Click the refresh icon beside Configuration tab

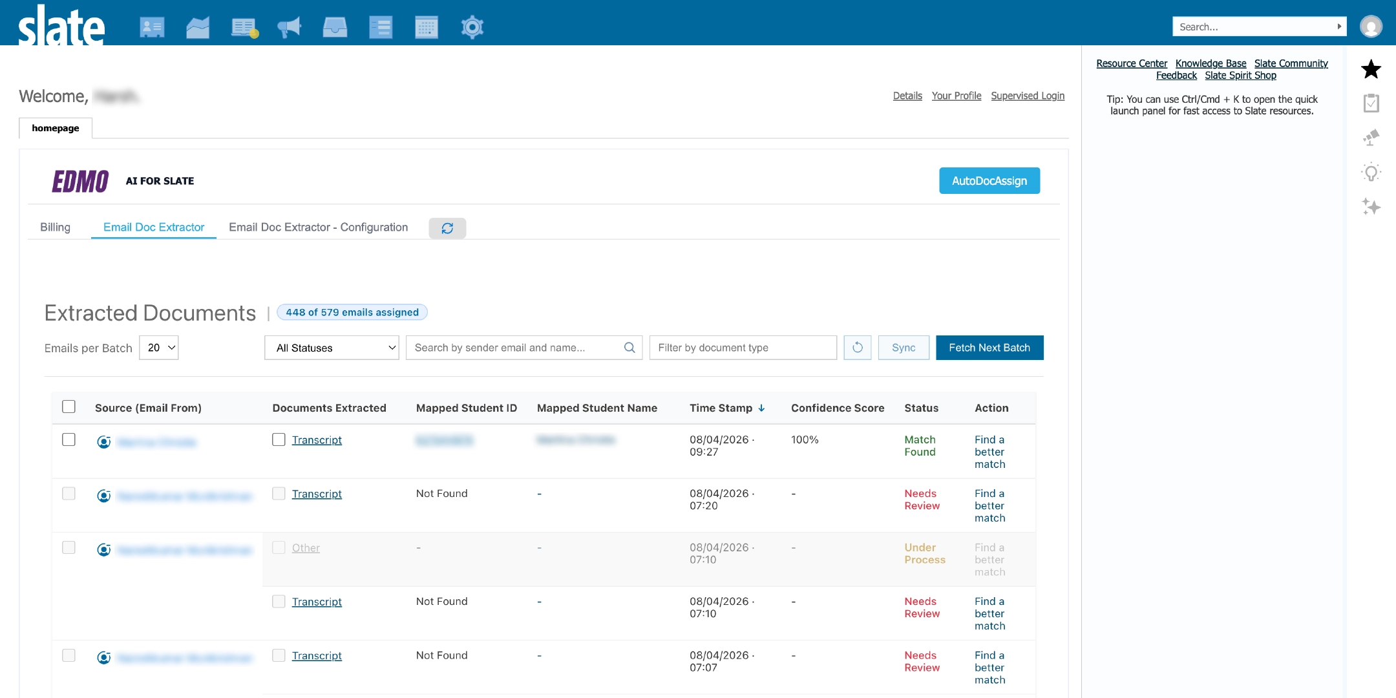(447, 228)
